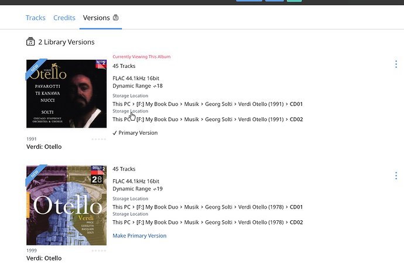Open three-dot menu for 1991 Otello version

pyautogui.click(x=396, y=64)
